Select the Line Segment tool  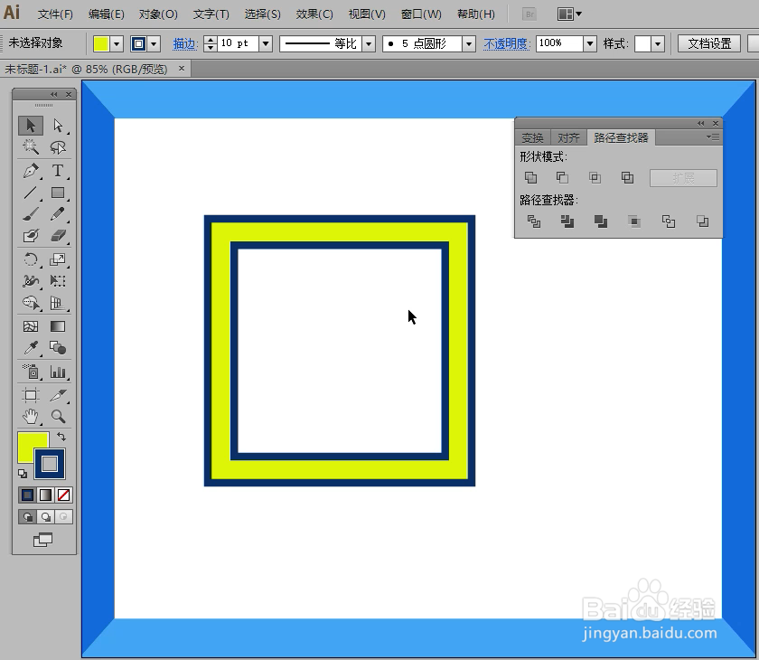(31, 193)
